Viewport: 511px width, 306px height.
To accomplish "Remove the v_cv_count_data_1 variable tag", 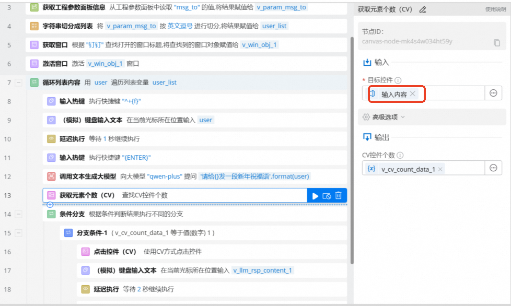I will [x=440, y=169].
